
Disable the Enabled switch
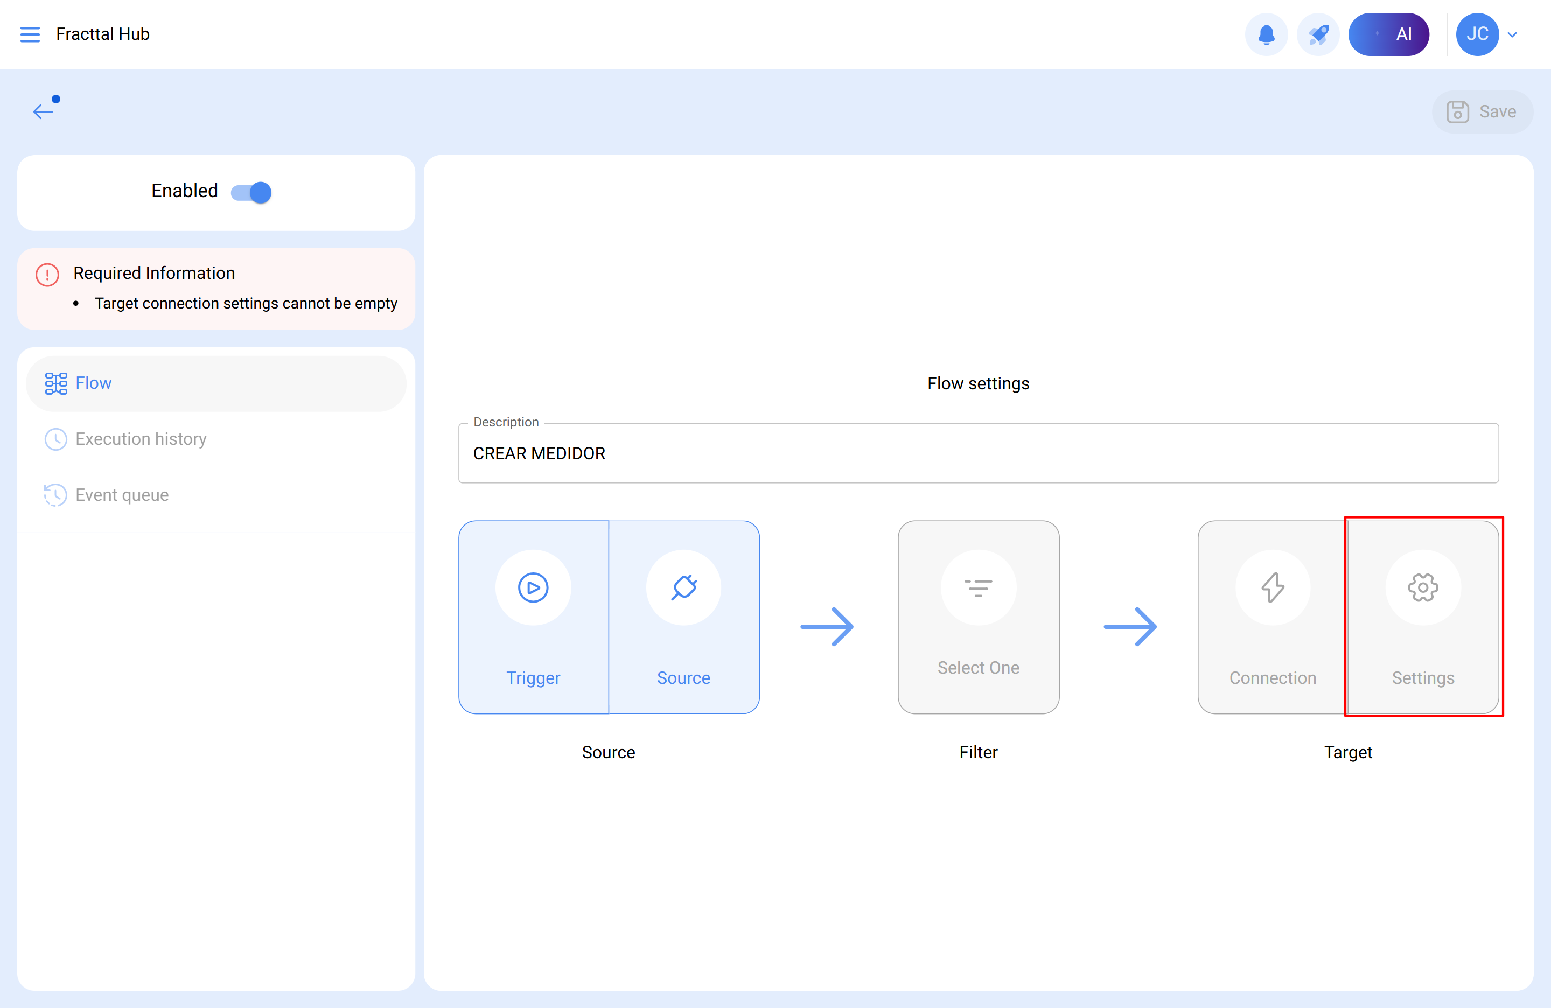pos(250,192)
